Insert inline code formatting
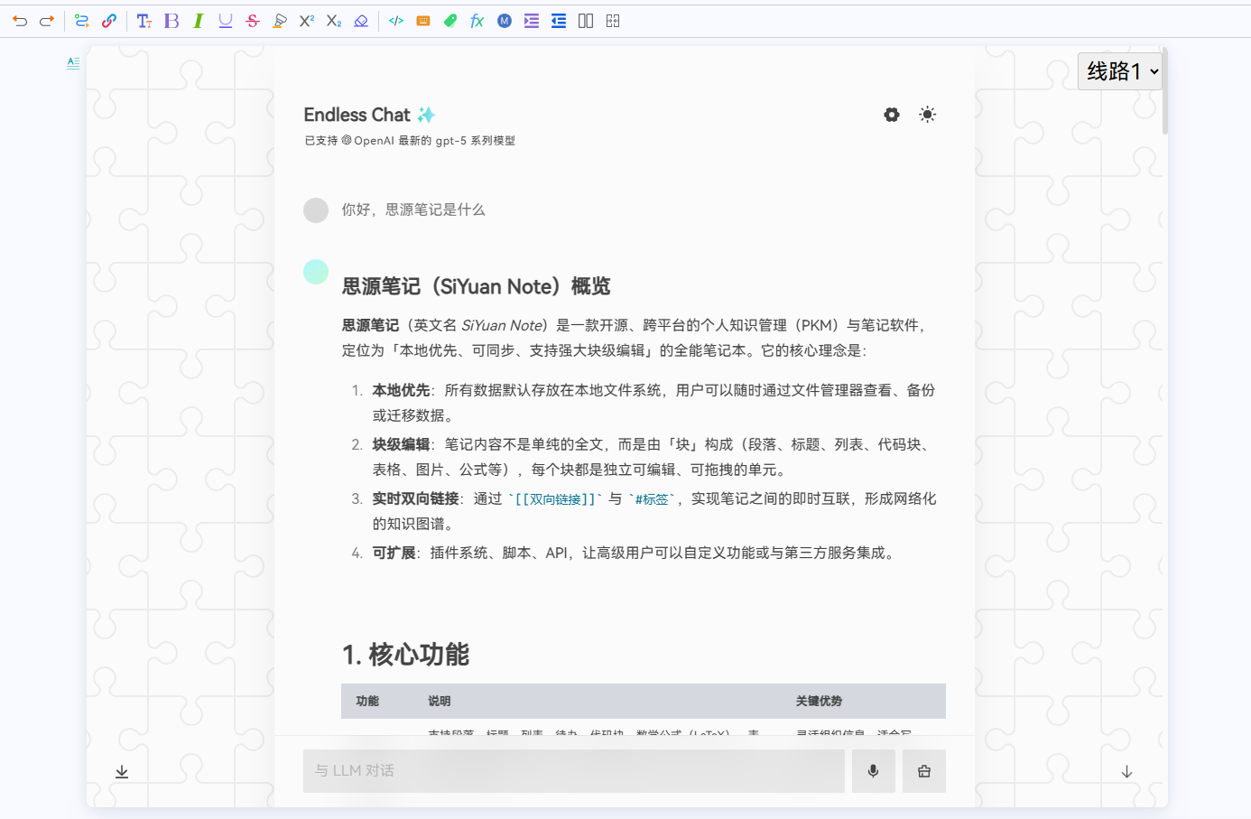The height and width of the screenshot is (819, 1251). [396, 21]
